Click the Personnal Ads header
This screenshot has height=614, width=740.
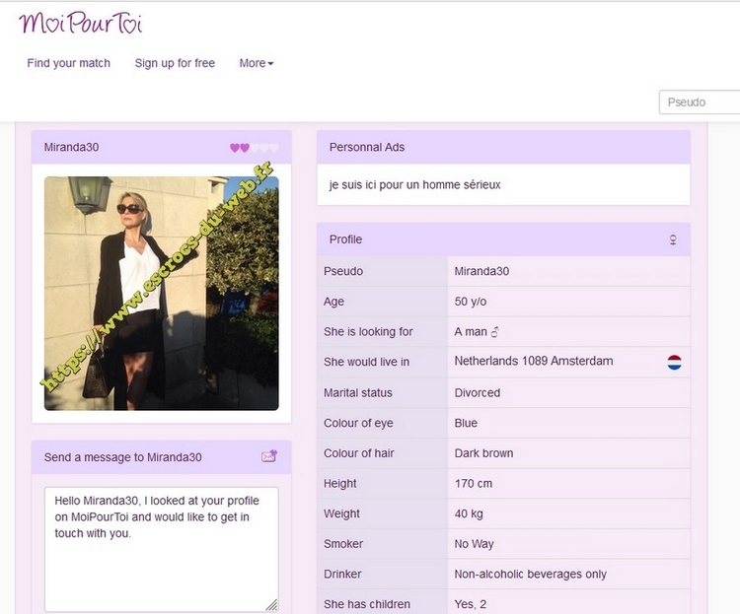(367, 147)
